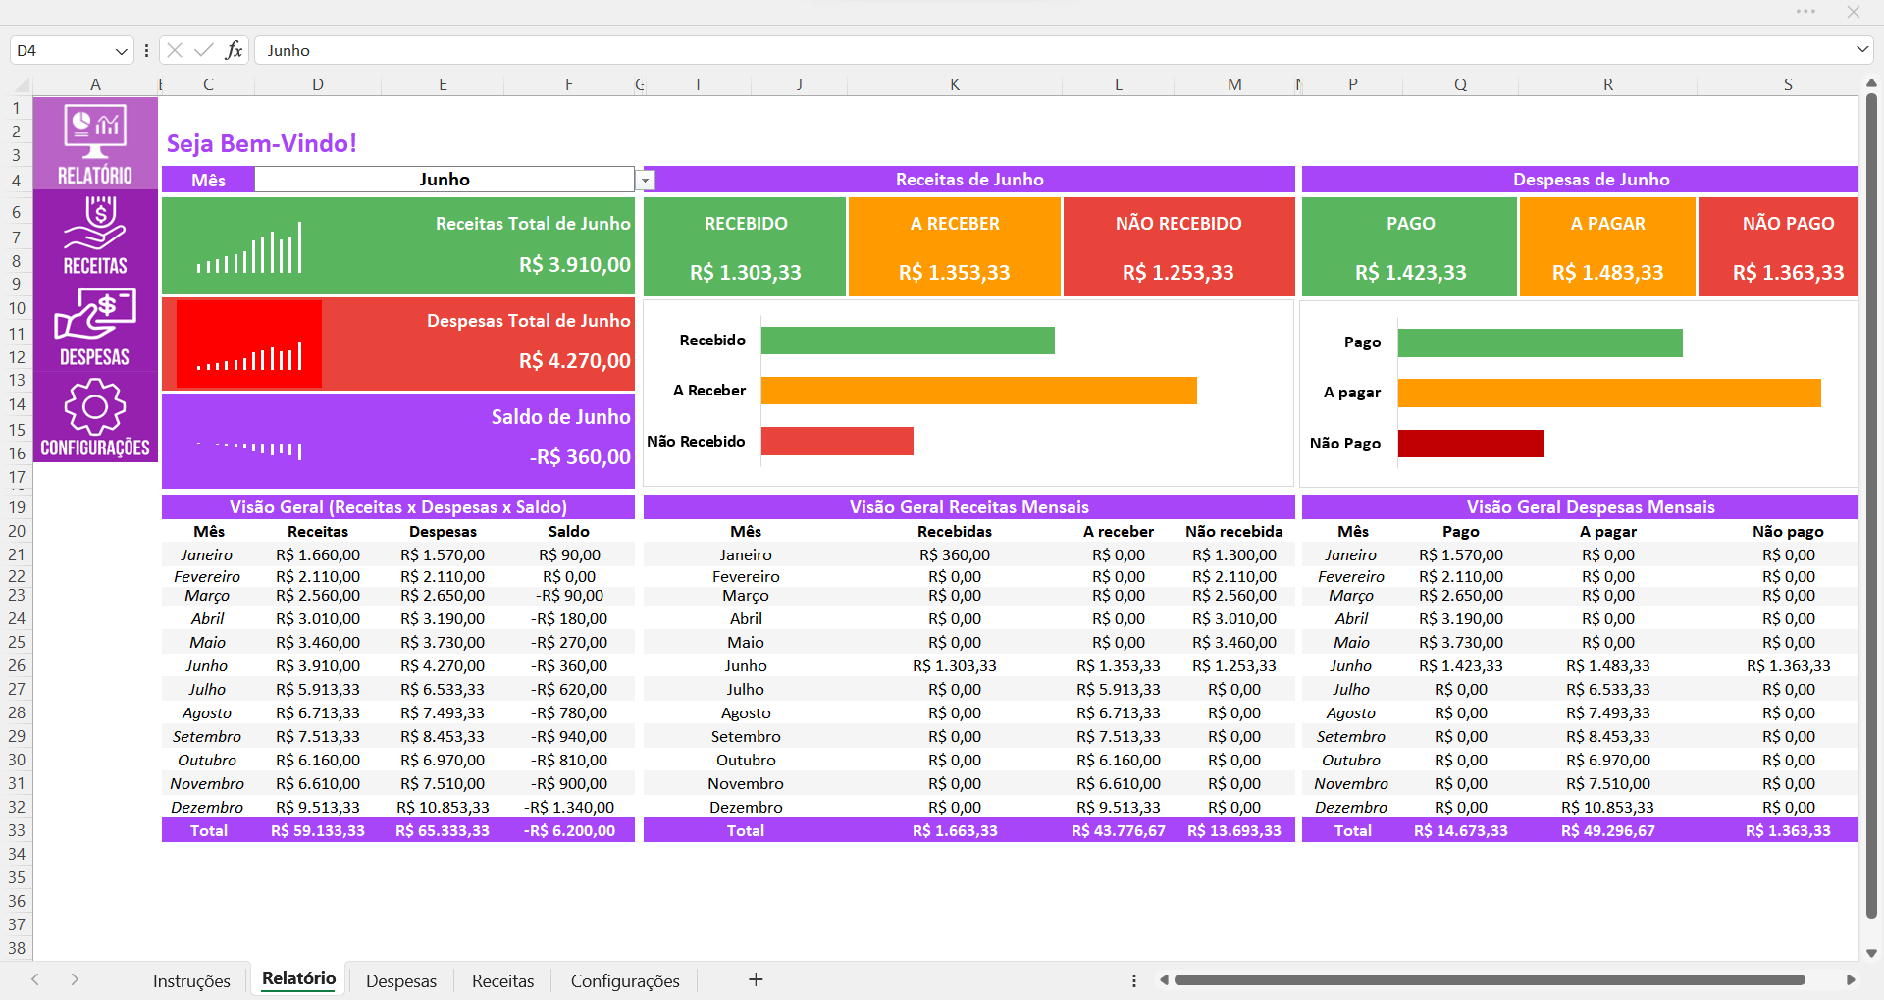Click the green Pago chart bar
The image size is (1884, 1001).
click(x=1541, y=343)
